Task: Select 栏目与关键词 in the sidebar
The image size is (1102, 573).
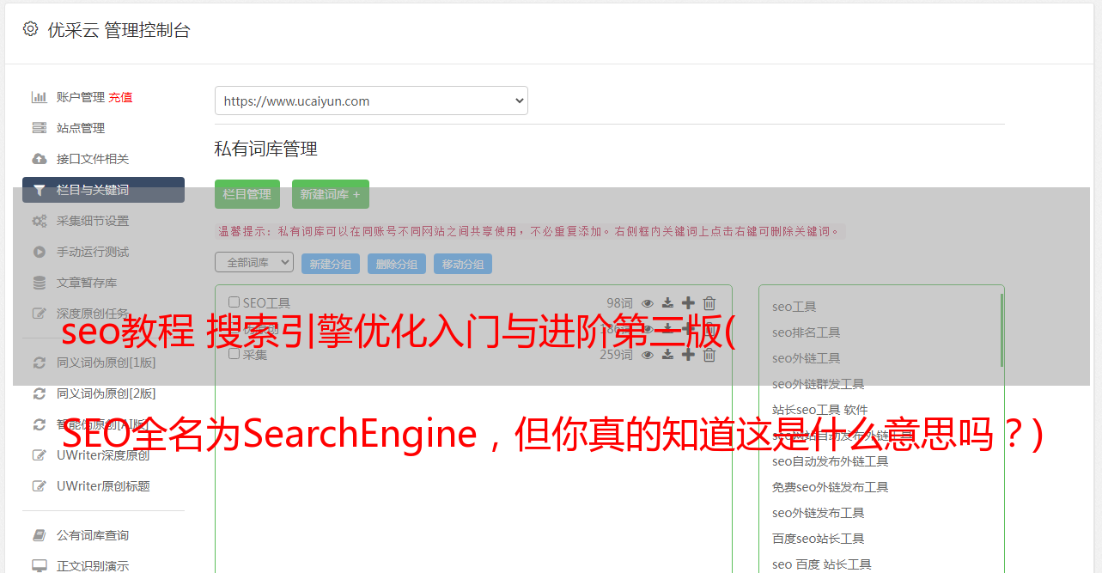Action: pyautogui.click(x=103, y=190)
